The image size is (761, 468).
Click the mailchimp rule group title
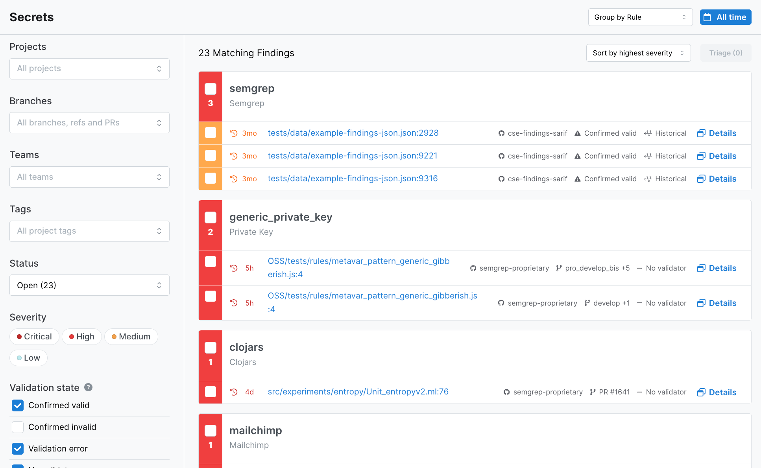click(x=256, y=431)
